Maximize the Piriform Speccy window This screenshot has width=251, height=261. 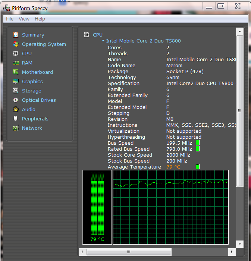pos(221,6)
